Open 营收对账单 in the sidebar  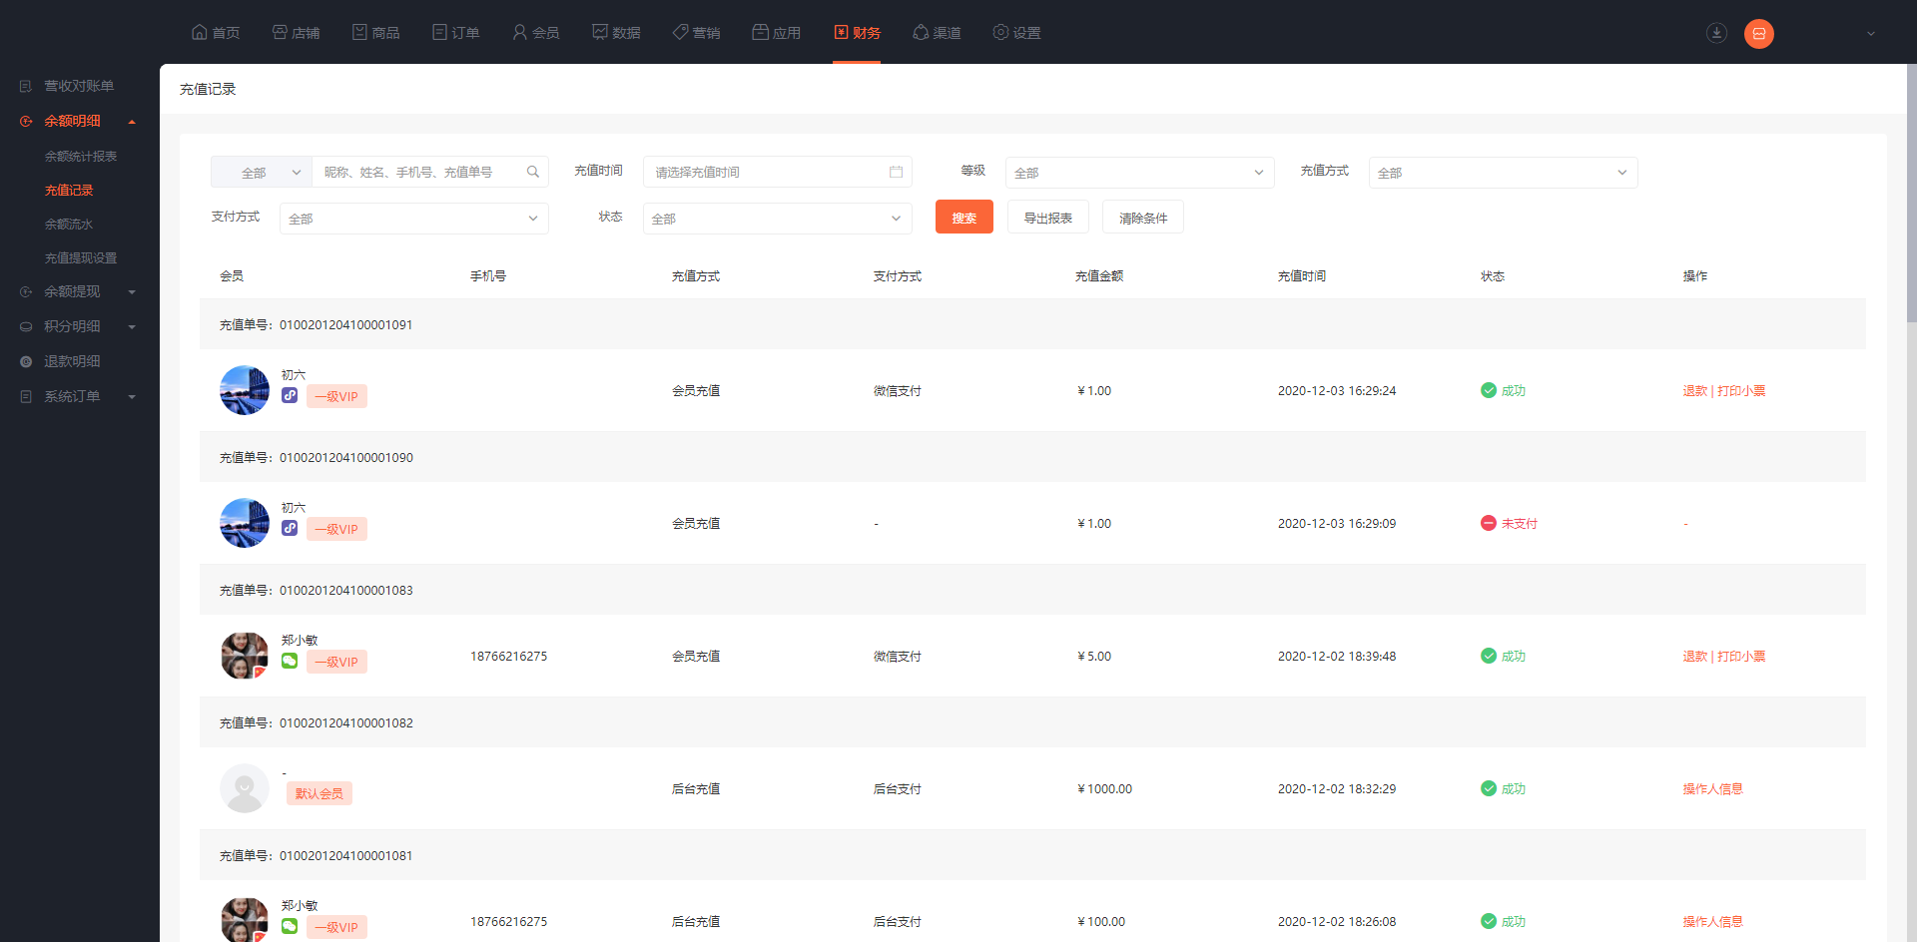(x=79, y=86)
